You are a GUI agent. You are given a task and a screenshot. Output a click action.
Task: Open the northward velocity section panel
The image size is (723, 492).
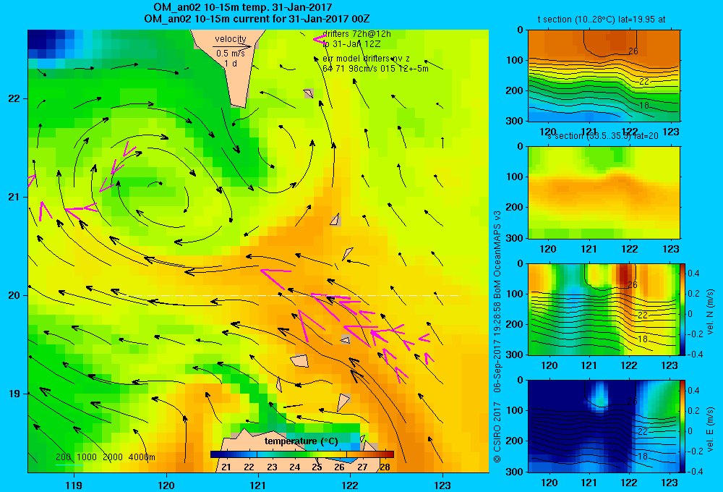604,309
